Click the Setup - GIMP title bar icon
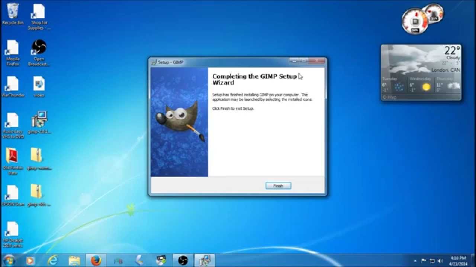The width and height of the screenshot is (476, 267). (154, 62)
